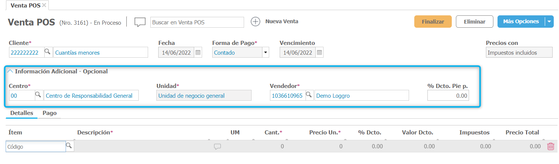Search item code with the magnifier icon
Image resolution: width=559 pixels, height=164 pixels.
[x=69, y=146]
